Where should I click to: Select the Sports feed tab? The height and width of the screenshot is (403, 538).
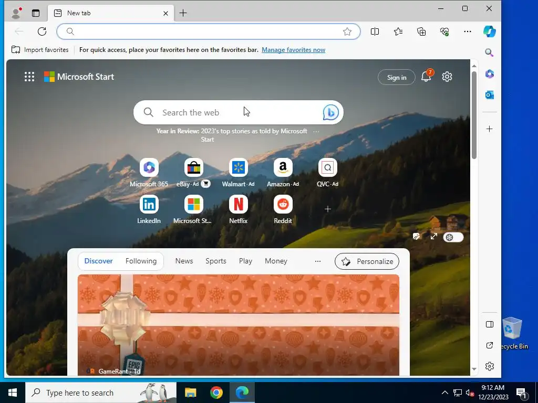click(x=216, y=261)
